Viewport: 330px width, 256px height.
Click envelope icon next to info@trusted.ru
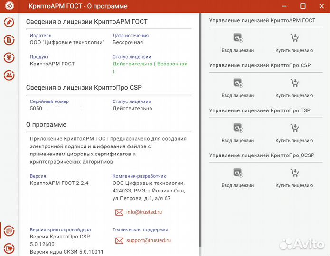[119, 212]
